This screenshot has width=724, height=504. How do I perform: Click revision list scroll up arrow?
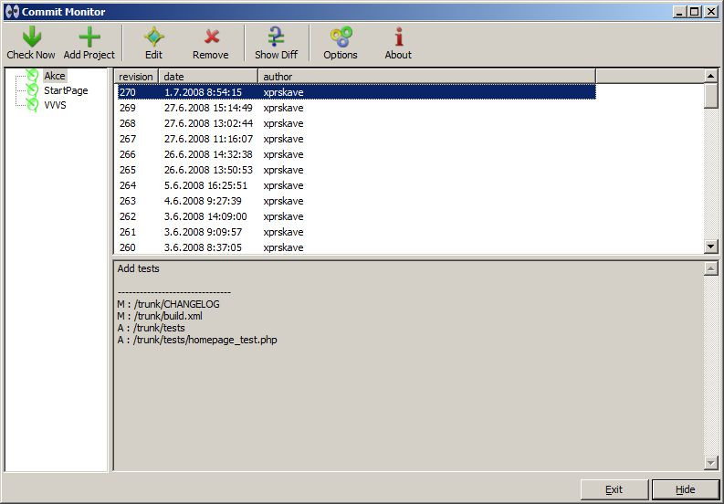click(x=711, y=76)
